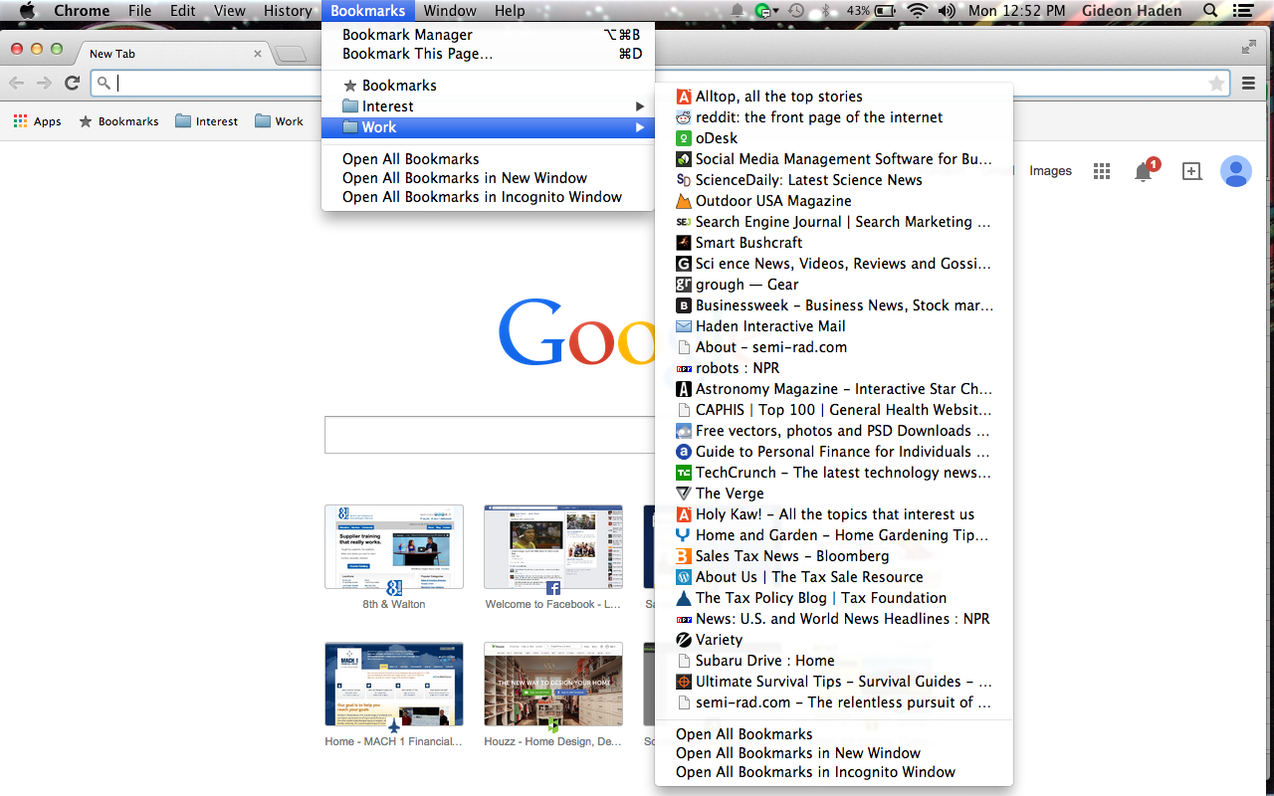Open Sales Tax News – Bloomberg bookmark
The height and width of the screenshot is (796, 1274).
click(834, 556)
